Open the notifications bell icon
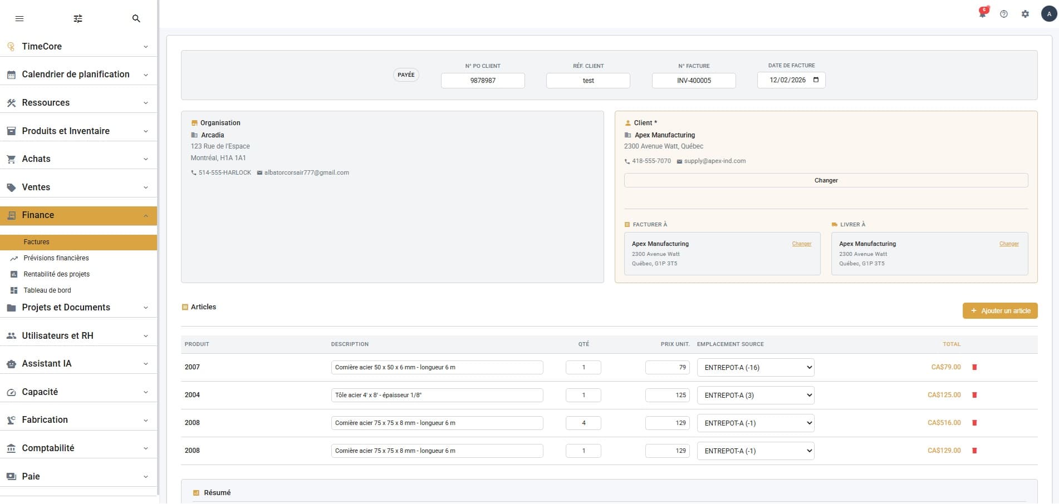This screenshot has height=504, width=1059. pos(983,13)
